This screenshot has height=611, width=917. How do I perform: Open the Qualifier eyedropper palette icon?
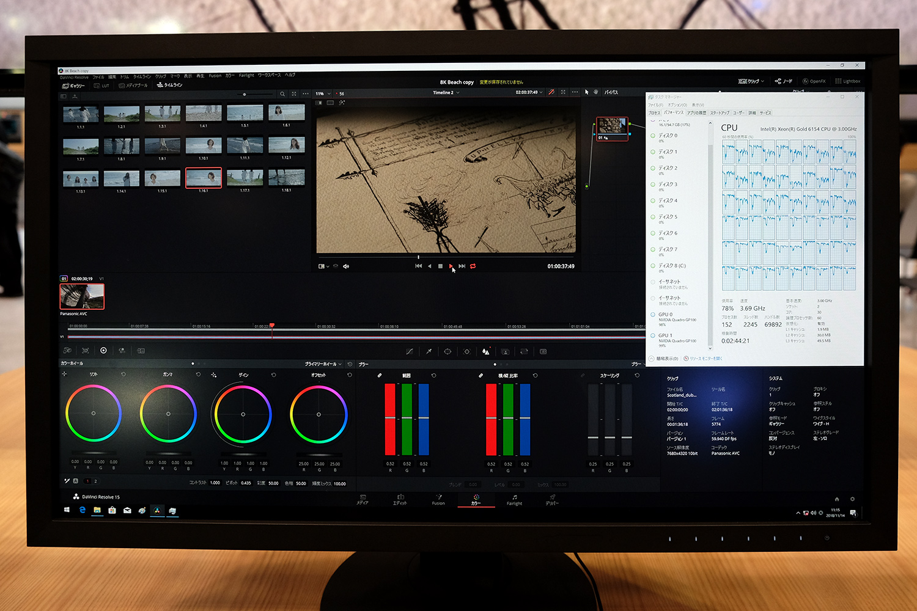429,351
